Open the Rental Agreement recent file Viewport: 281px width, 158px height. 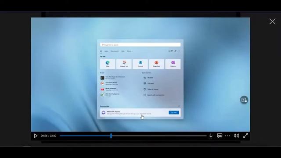[x=109, y=89]
